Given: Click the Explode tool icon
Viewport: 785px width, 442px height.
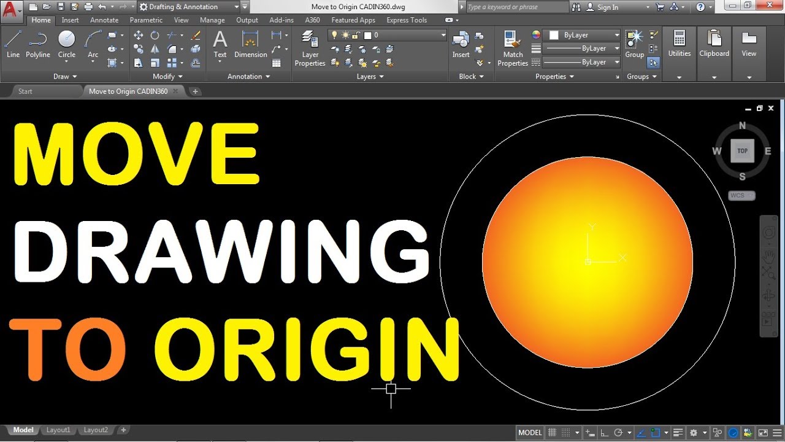Looking at the screenshot, I should 196,49.
